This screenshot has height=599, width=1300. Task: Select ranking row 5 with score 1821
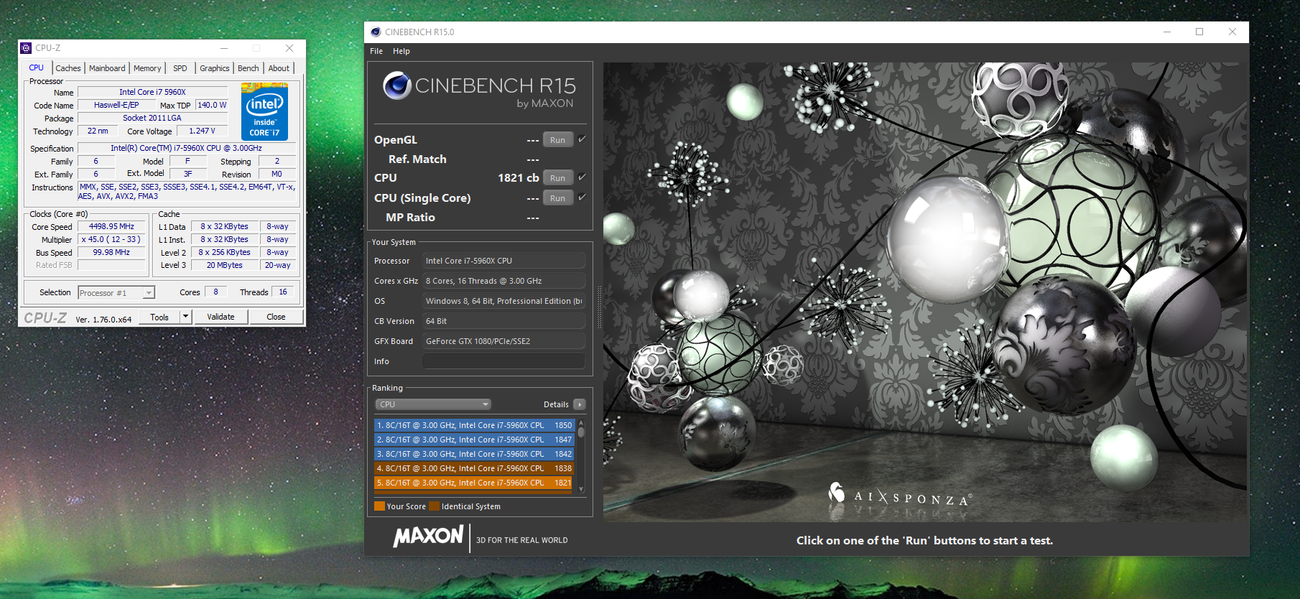click(474, 483)
